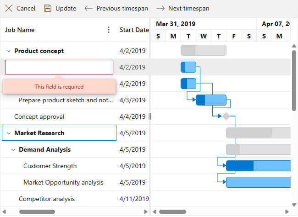Click the Concept approval milestone diamond
This screenshot has height=217, width=298.
[226, 116]
